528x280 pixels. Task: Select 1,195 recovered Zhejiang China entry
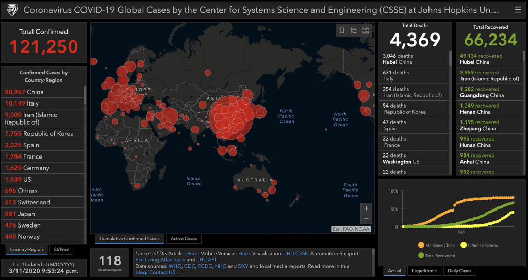pos(490,125)
